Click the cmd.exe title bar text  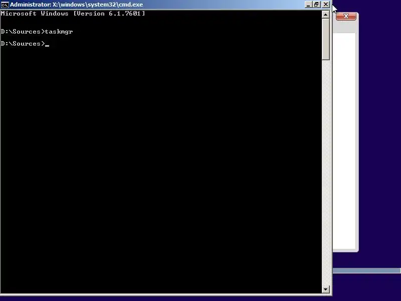[x=77, y=5]
